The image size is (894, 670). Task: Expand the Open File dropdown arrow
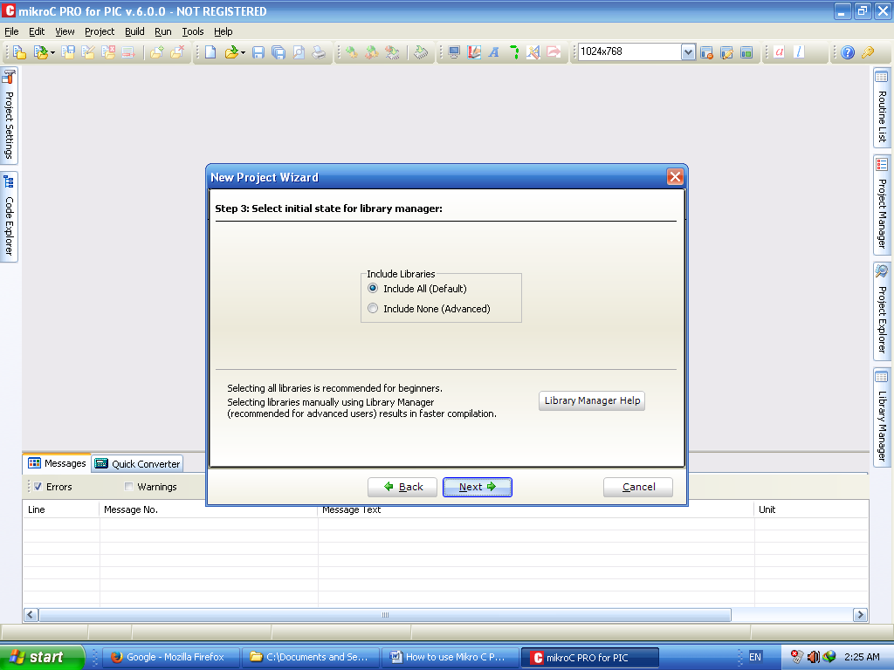[243, 53]
